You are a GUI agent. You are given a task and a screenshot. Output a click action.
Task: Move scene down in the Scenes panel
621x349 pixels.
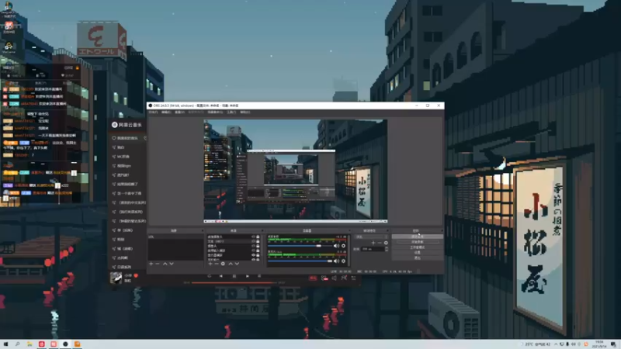tap(172, 264)
